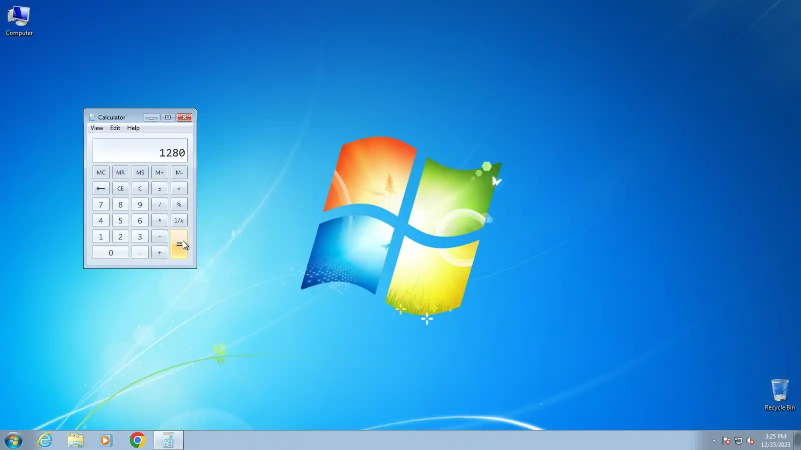Open the Calculator Help menu
801x450 pixels.
click(133, 128)
